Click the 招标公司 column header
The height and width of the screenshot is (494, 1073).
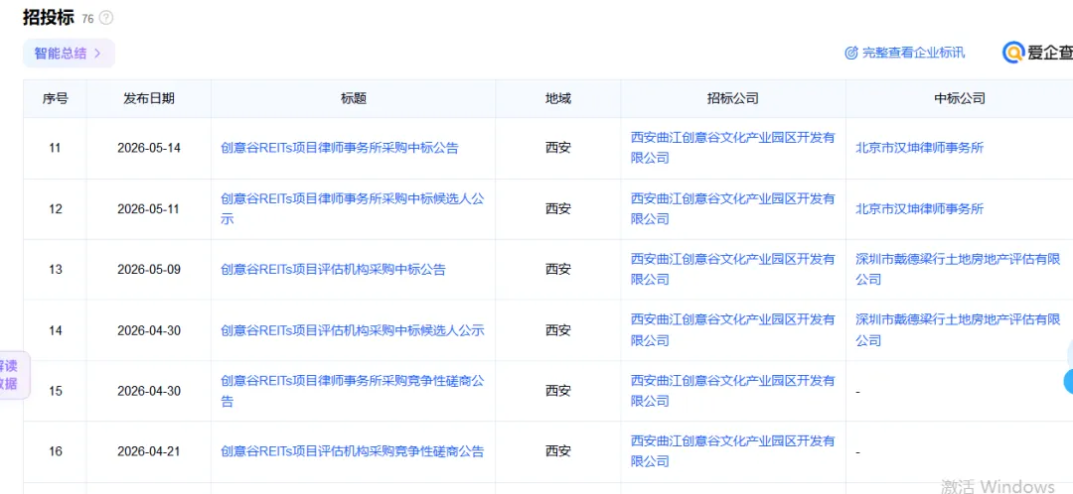point(733,98)
